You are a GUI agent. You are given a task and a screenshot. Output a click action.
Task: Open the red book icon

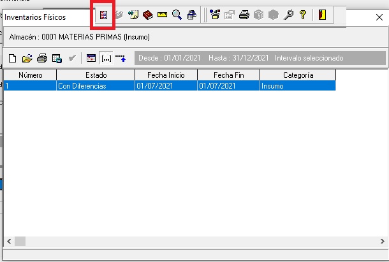148,15
